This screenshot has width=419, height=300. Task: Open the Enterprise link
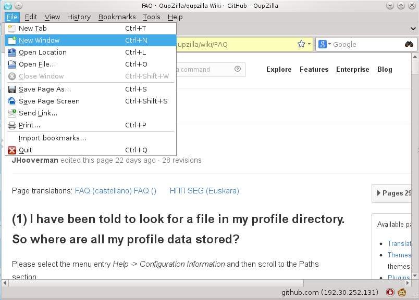[352, 69]
